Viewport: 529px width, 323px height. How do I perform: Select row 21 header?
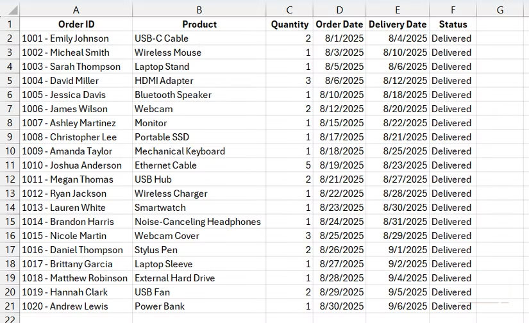pos(10,306)
